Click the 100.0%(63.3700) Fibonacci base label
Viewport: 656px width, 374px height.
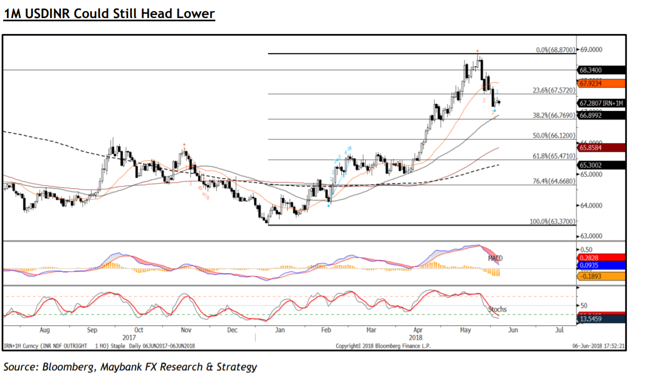coord(552,221)
